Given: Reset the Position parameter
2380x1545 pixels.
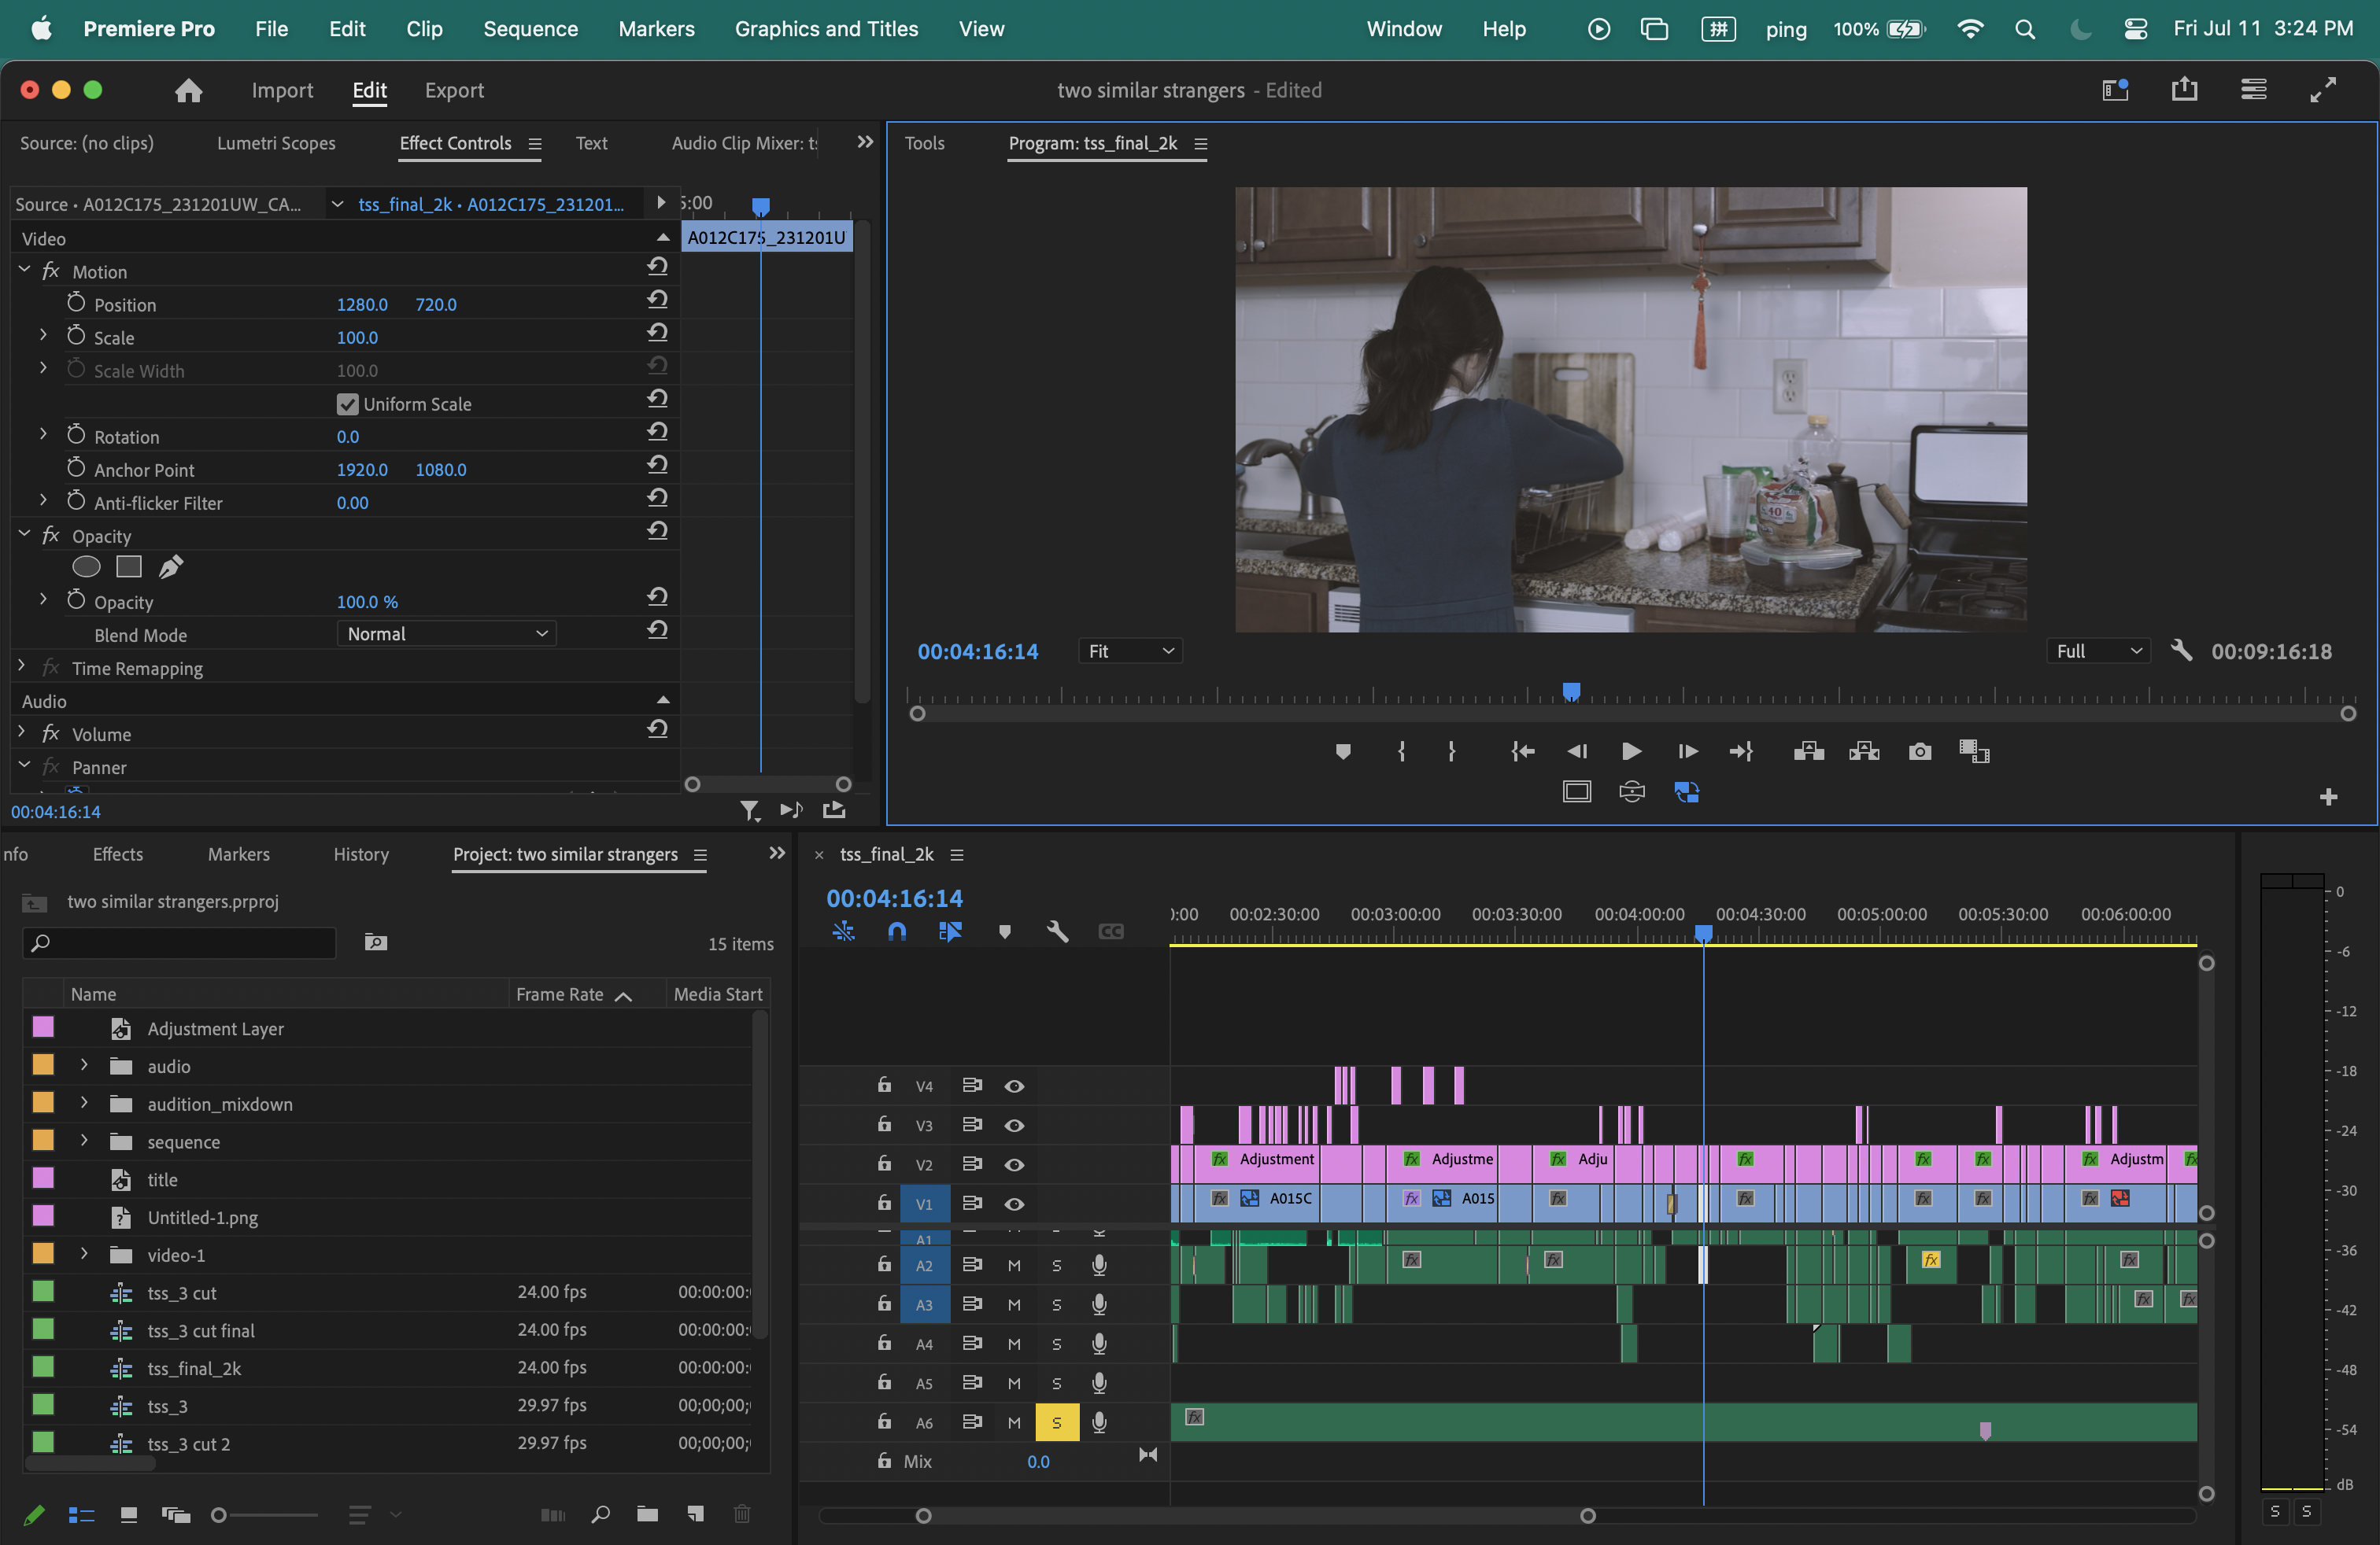Looking at the screenshot, I should coord(657,300).
